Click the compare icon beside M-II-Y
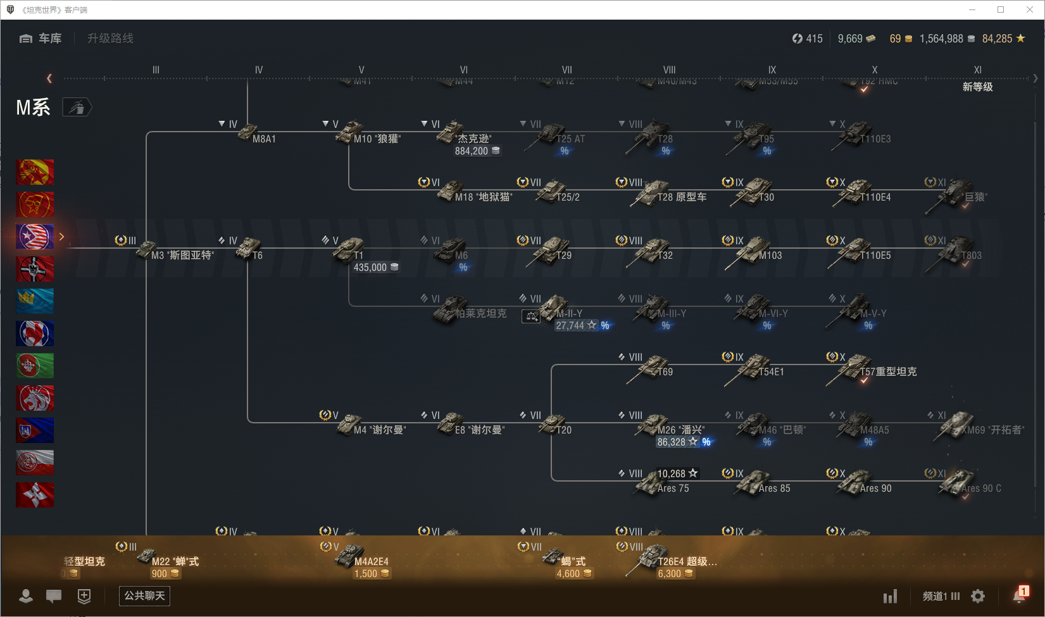The image size is (1045, 617). [530, 316]
